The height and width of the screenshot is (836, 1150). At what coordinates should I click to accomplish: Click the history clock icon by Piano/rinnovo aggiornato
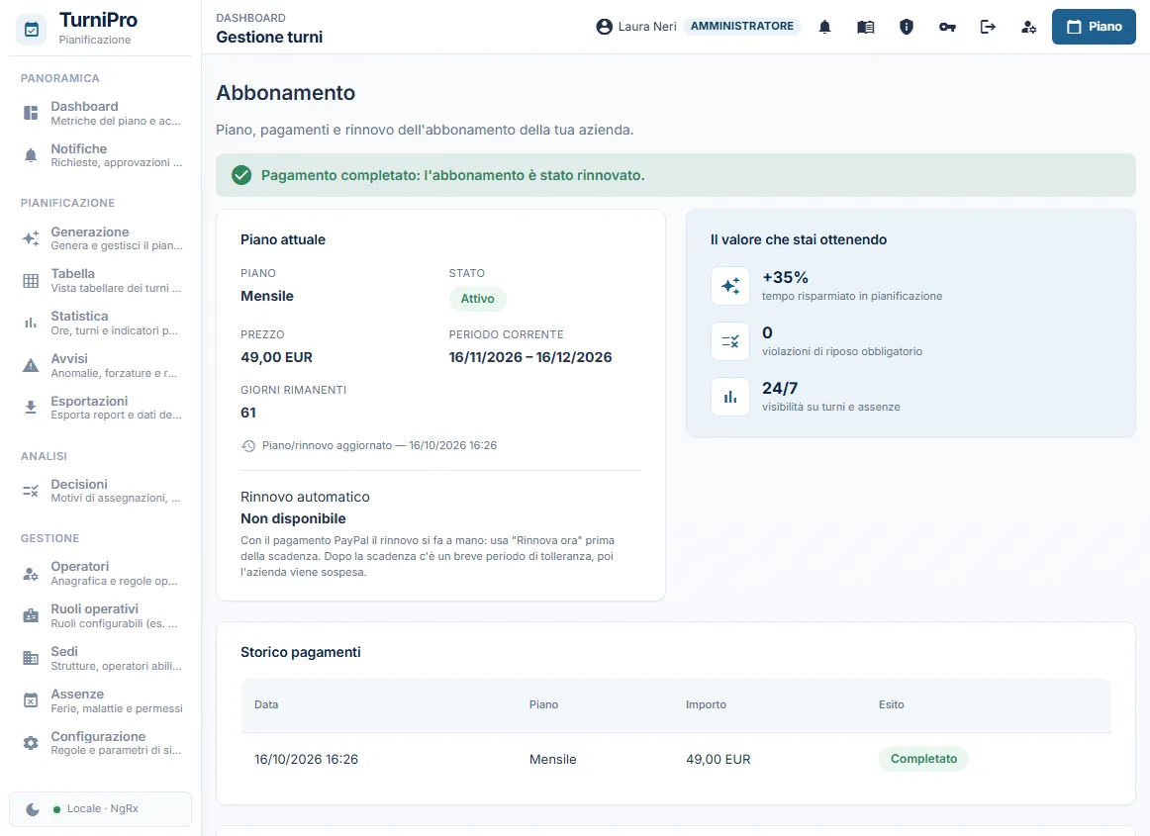pos(248,446)
